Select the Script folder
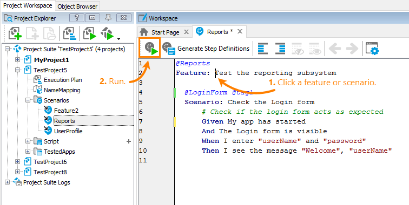The image size is (409, 205). (x=51, y=141)
